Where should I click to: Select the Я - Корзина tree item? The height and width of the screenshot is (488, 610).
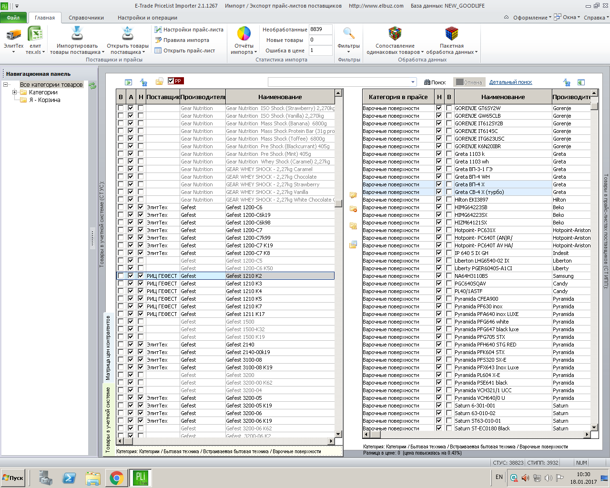click(44, 100)
